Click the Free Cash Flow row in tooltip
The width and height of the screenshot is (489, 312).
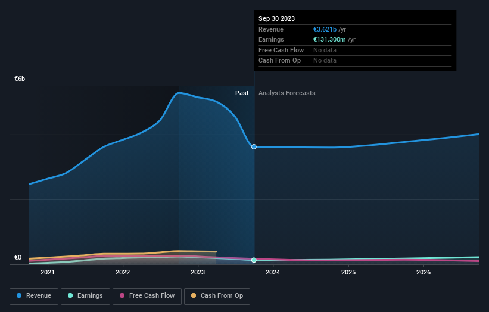[x=355, y=50]
